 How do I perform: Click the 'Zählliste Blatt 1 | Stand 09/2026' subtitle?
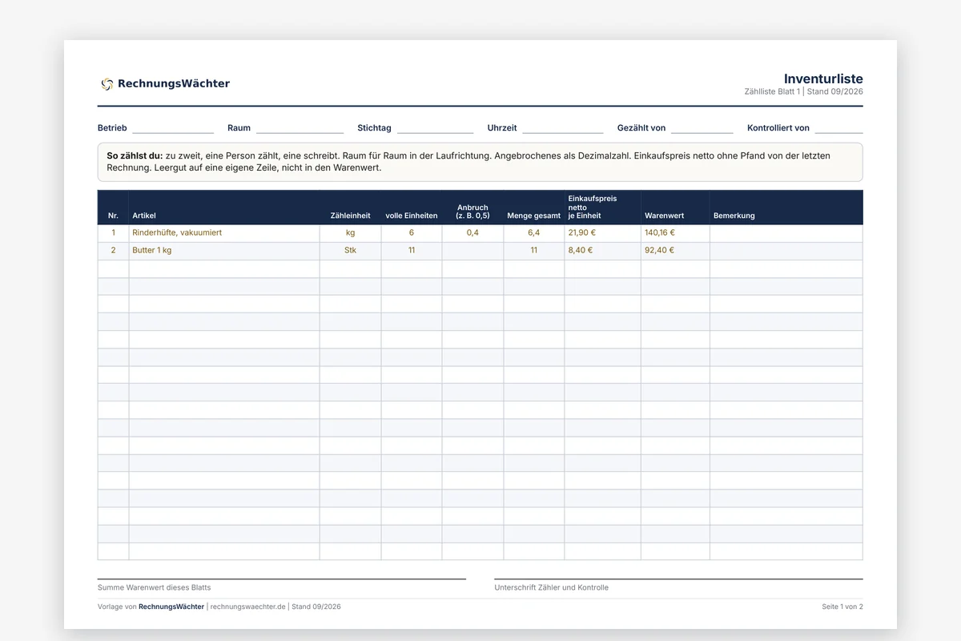pyautogui.click(x=803, y=91)
